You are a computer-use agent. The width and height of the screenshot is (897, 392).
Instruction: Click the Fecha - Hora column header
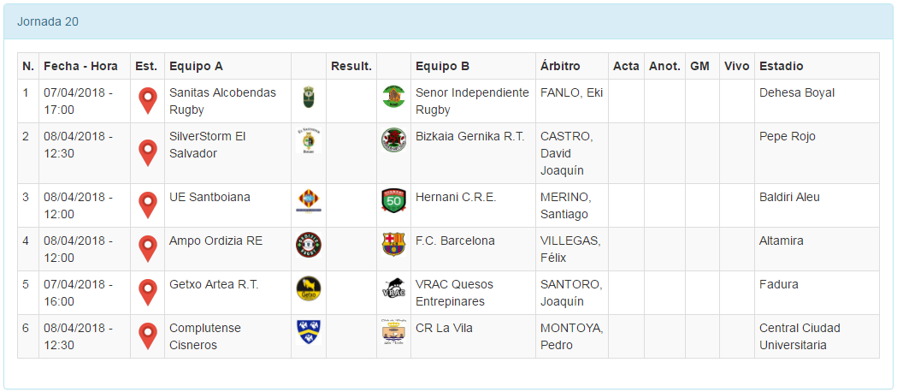80,66
